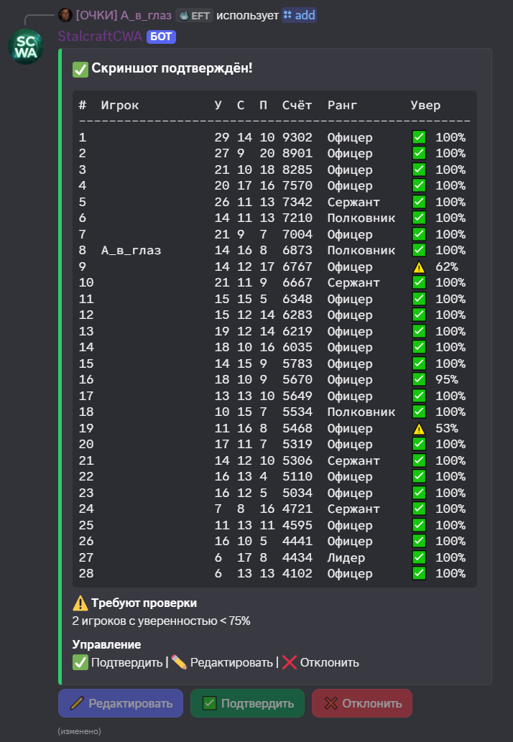Click the green checkmark in row 16 with 95%
The height and width of the screenshot is (742, 513).
[x=419, y=379]
